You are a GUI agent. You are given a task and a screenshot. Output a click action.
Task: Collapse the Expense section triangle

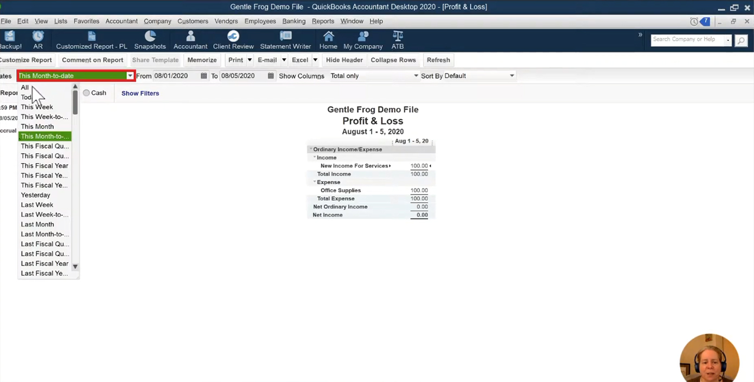coord(315,182)
